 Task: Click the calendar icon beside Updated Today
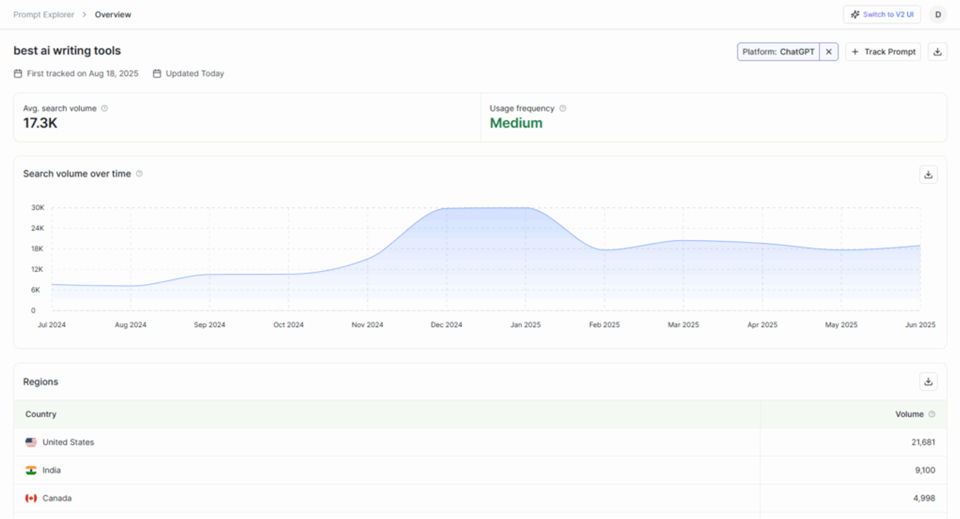pos(157,73)
